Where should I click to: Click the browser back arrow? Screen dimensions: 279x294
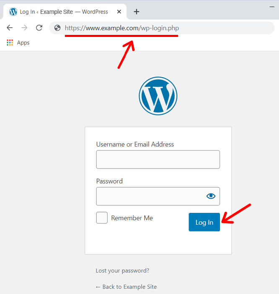click(x=10, y=28)
